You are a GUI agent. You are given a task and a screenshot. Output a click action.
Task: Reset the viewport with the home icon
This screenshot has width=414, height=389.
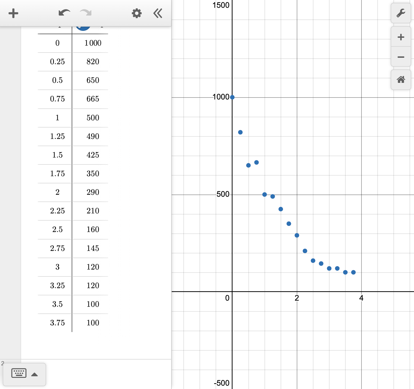pyautogui.click(x=400, y=80)
